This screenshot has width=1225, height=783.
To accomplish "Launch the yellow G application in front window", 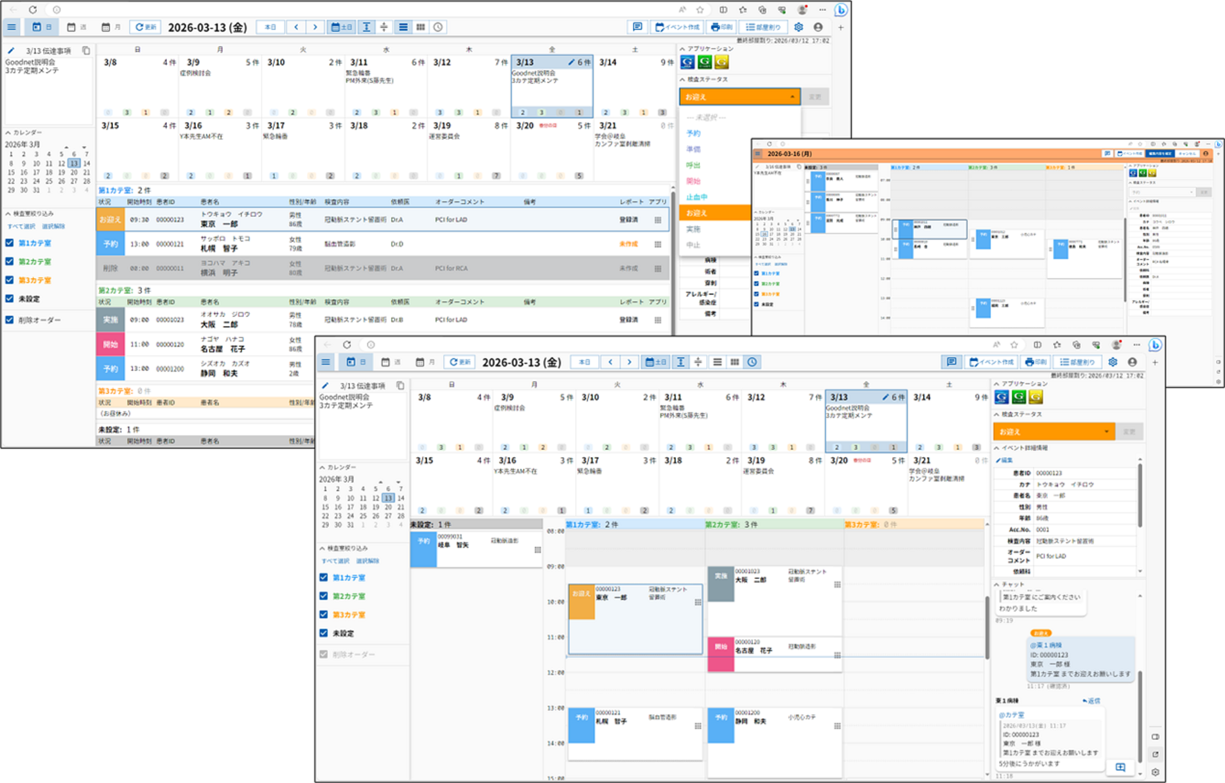I will tap(1036, 397).
